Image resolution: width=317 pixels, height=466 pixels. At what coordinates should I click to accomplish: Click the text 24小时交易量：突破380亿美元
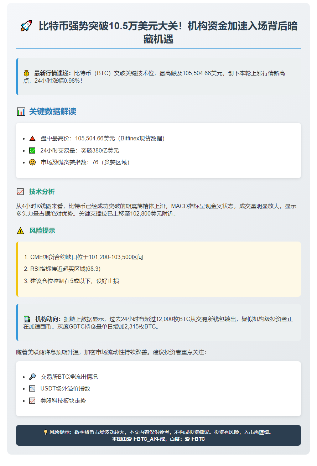[80, 151]
